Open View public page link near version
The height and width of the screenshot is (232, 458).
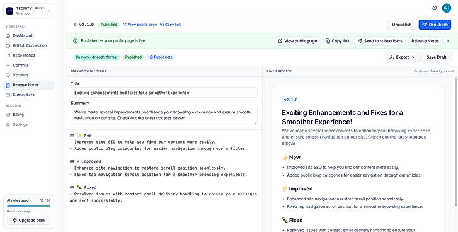coord(140,25)
